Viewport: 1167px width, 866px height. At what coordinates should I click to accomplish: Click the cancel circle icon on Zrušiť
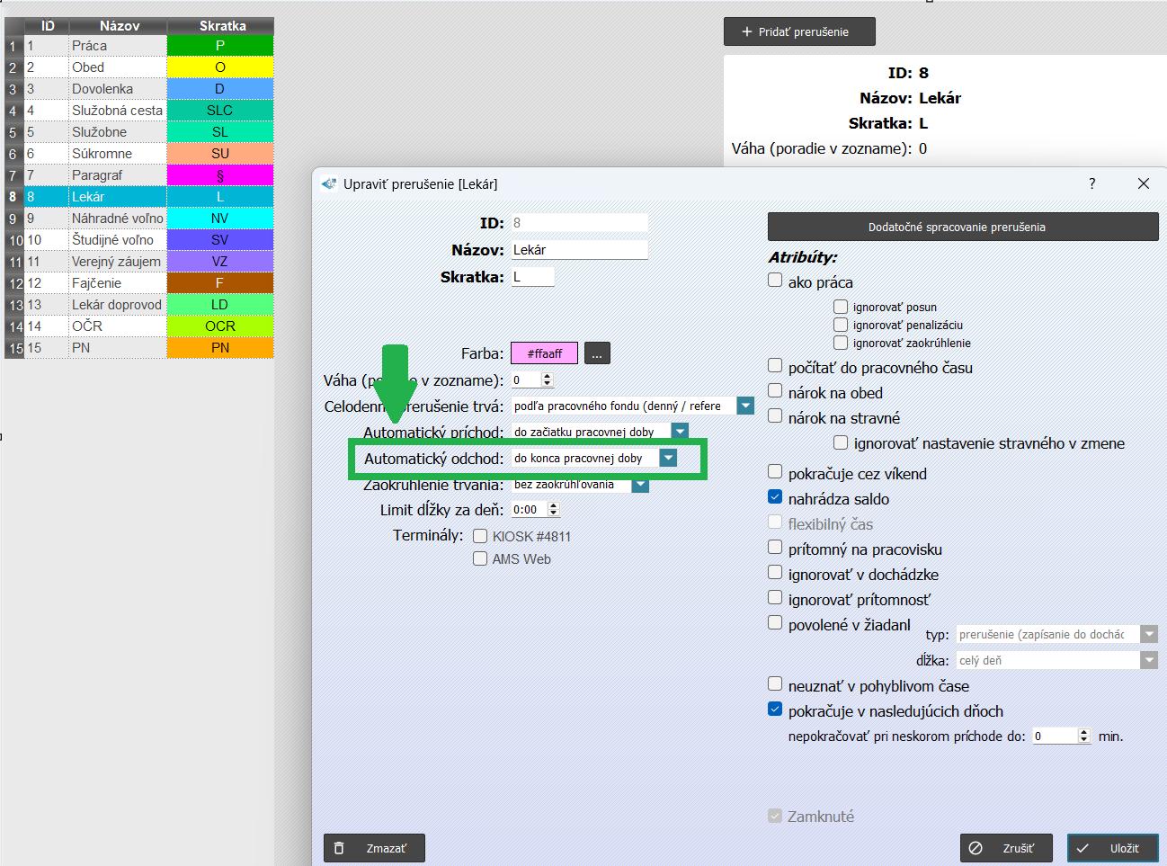tap(975, 848)
